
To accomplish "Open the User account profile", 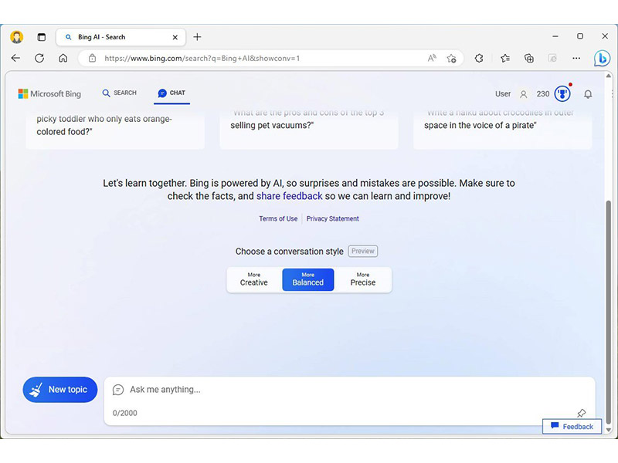I will point(511,93).
